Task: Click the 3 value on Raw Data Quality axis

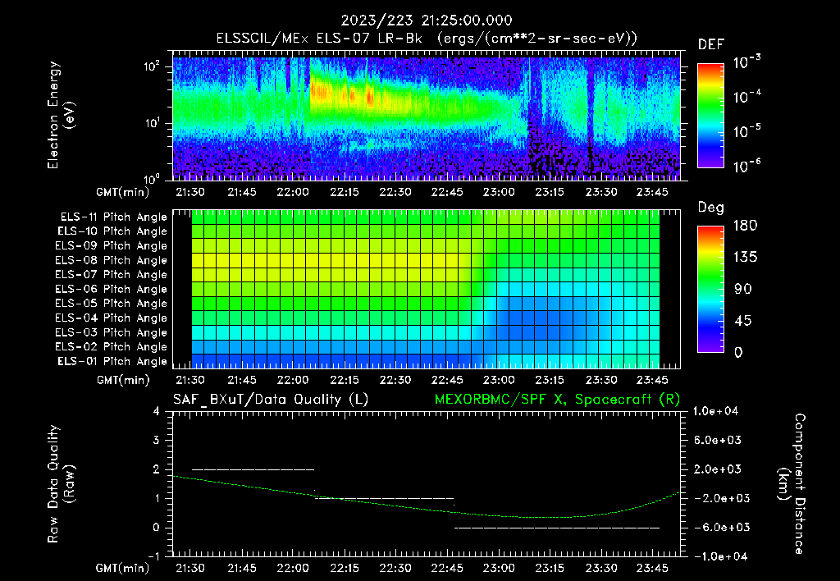Action: [157, 440]
